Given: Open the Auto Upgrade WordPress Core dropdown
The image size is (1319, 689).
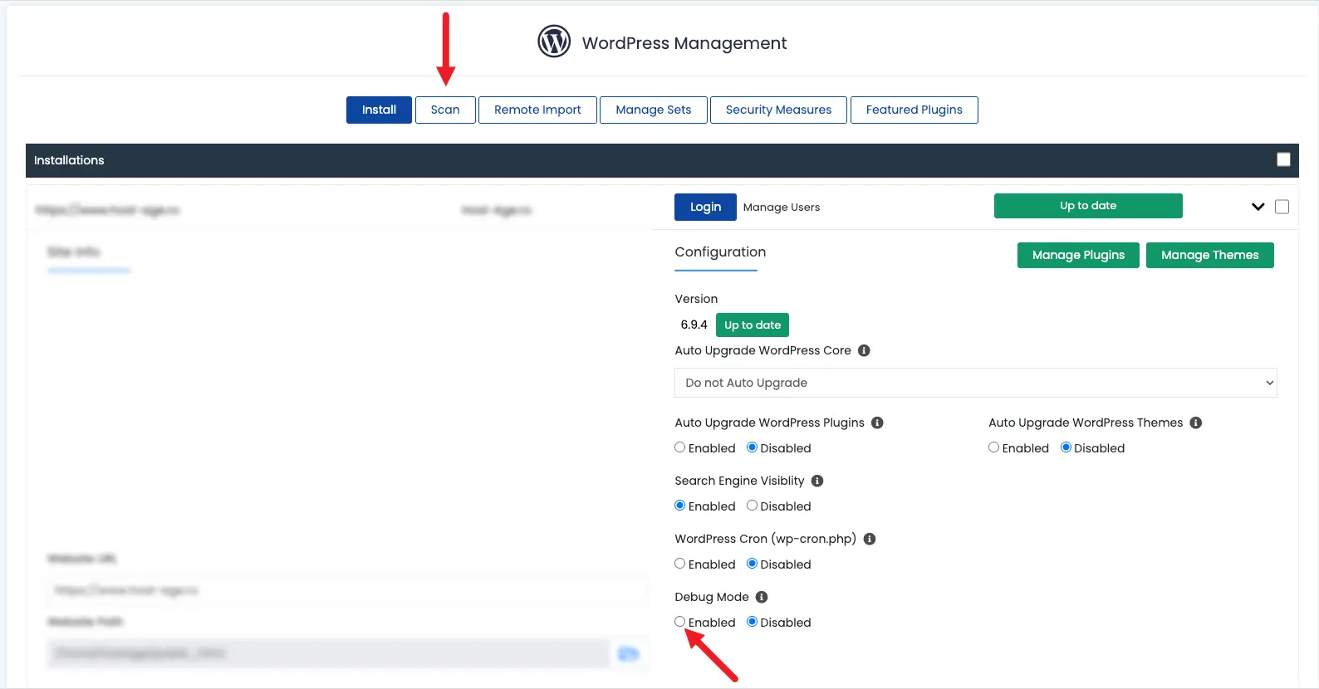Looking at the screenshot, I should click(x=975, y=383).
